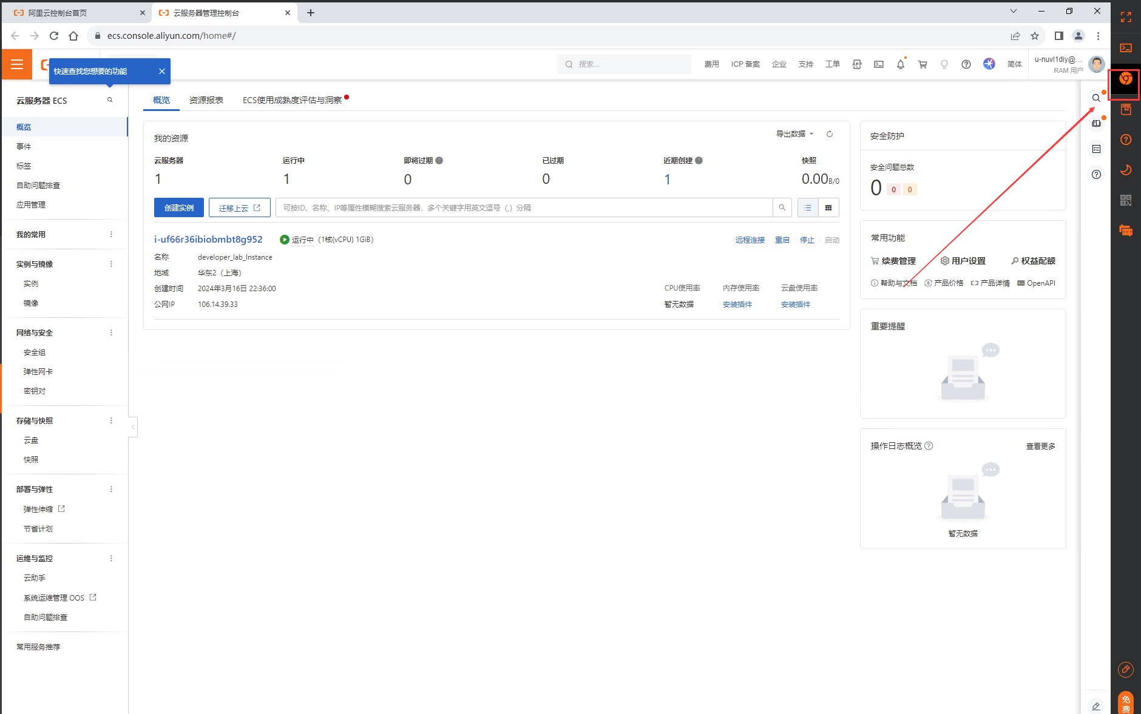1141x714 pixels.
Task: Click the floating panel help icon
Action: click(1096, 174)
